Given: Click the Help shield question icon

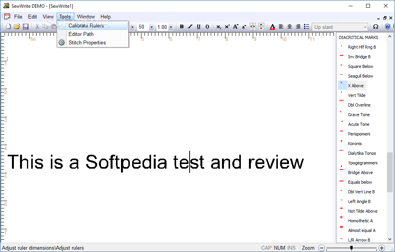Looking at the screenshot, I should [387, 27].
